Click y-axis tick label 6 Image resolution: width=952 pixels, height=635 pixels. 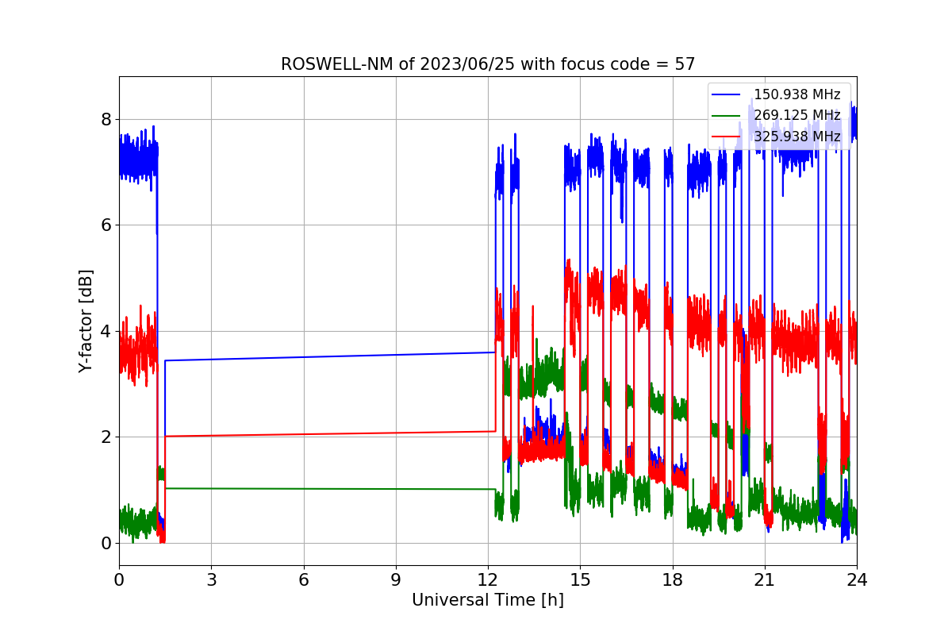click(x=106, y=225)
